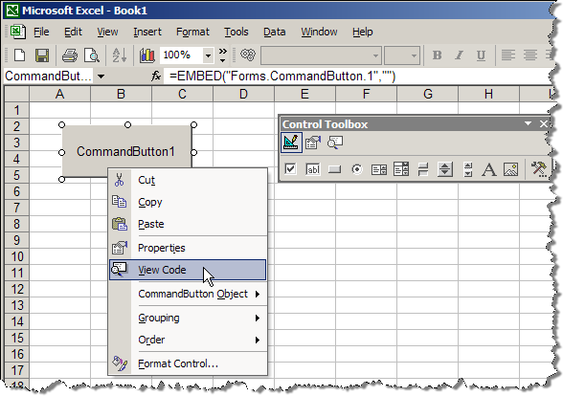Open the 100% zoom dropdown
563x396 pixels.
point(208,55)
